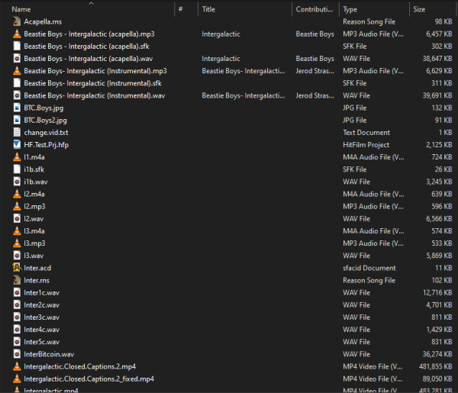Click the sort arrow above the Name column

click(x=91, y=3)
